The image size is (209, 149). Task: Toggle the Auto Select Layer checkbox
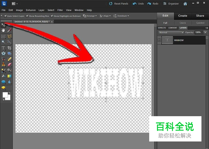5,16
